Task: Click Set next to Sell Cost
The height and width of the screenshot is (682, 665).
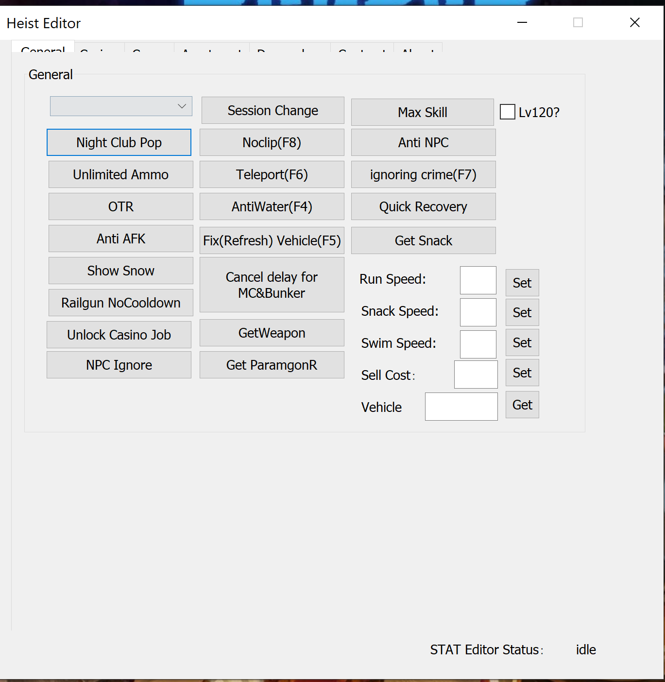Action: coord(522,373)
